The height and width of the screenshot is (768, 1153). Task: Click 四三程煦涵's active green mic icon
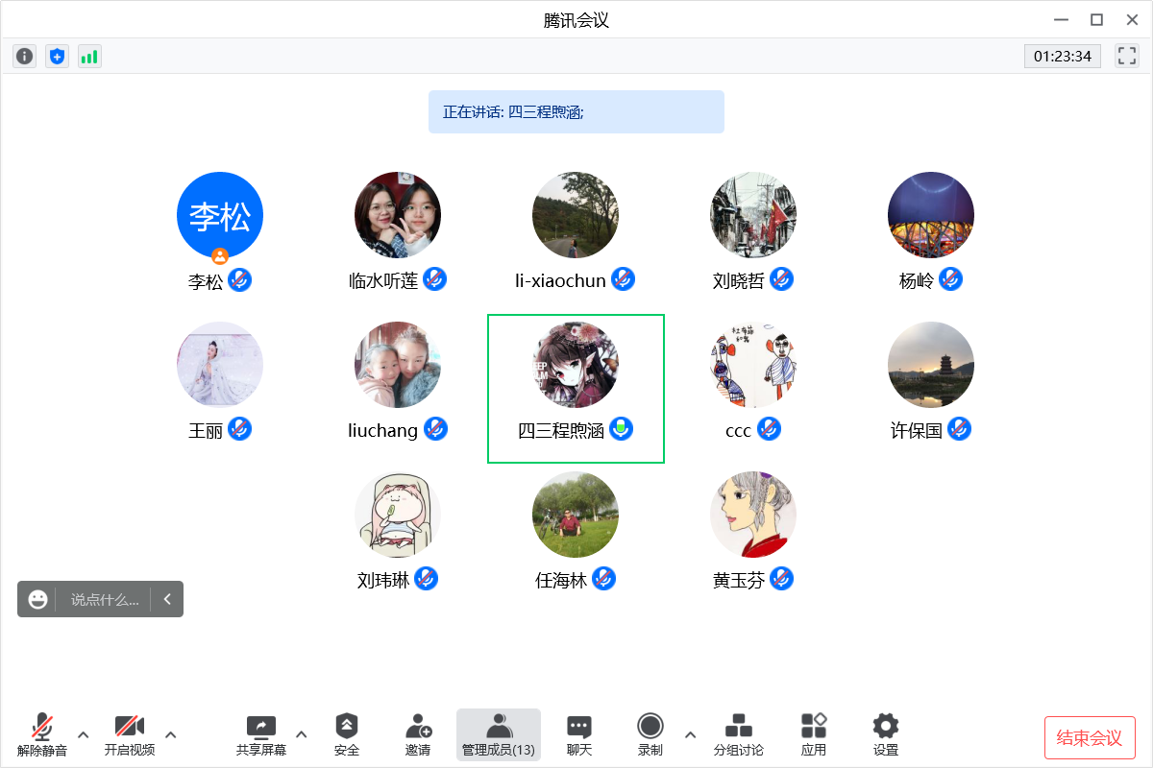(623, 429)
